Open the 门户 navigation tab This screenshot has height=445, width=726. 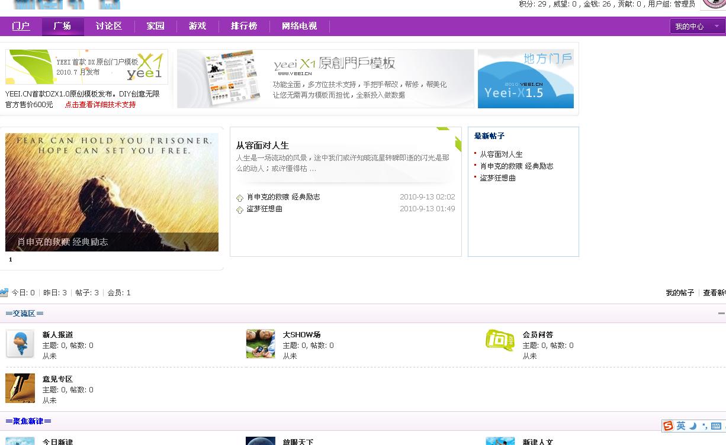click(21, 26)
